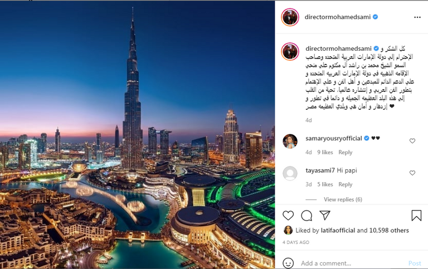Reply to samaryousryofficial's comment
The image size is (428, 269).
point(346,152)
